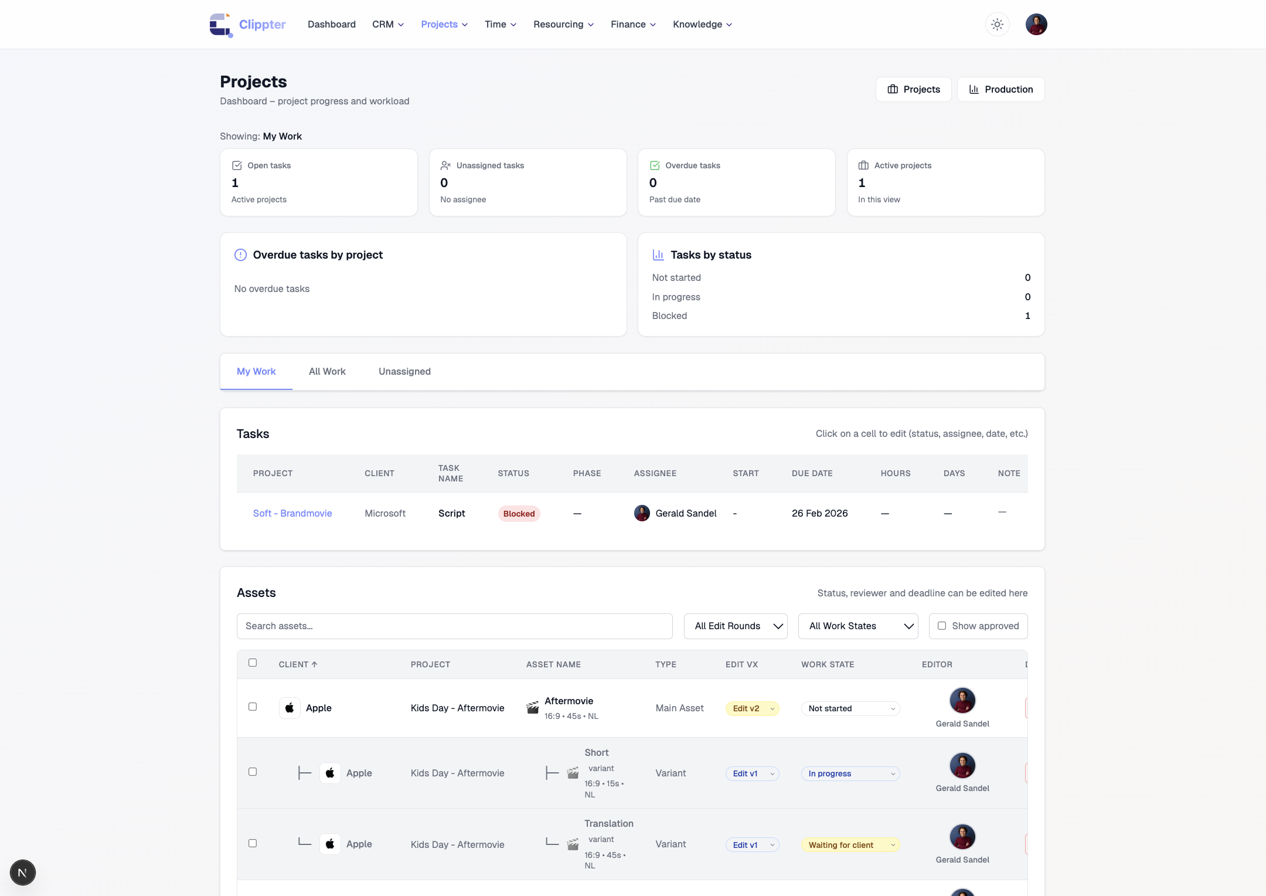Open the Soft - Brandmovie project link
1266x896 pixels.
coord(292,513)
